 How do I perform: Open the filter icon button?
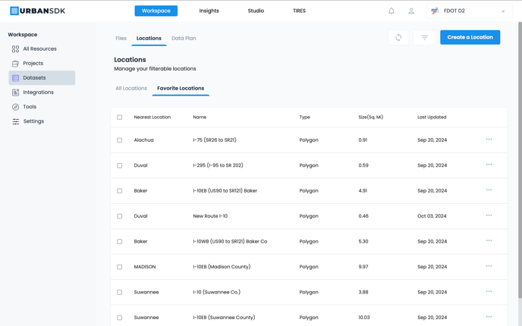(x=424, y=37)
